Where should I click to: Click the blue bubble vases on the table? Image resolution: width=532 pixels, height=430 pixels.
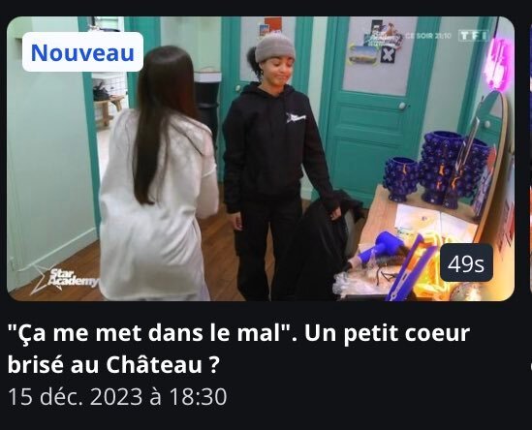click(x=437, y=169)
